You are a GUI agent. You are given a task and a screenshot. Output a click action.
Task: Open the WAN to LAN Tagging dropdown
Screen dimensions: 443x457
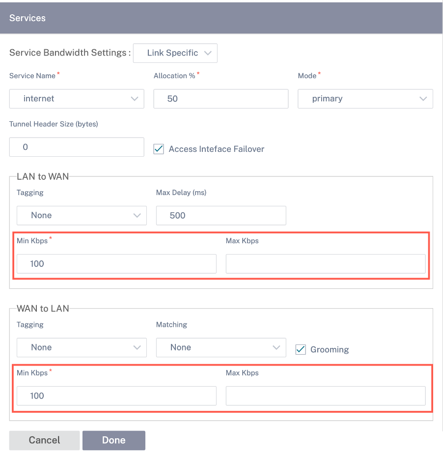click(x=82, y=347)
